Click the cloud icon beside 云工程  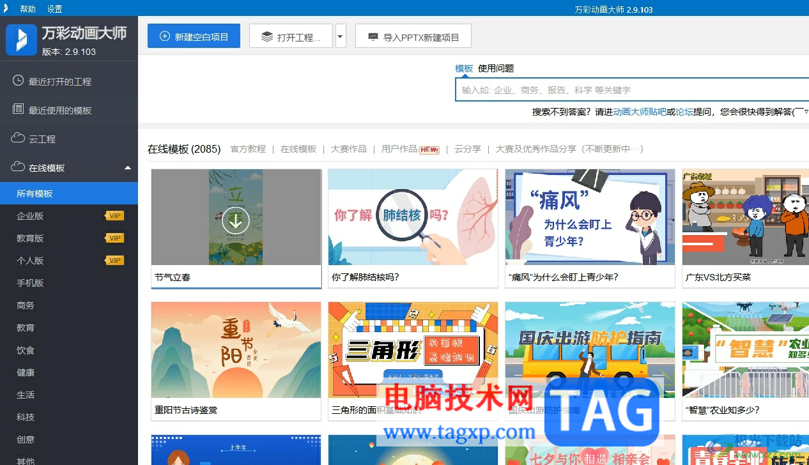pos(18,139)
